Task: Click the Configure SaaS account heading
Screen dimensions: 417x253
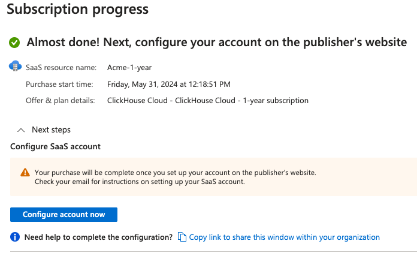Action: point(55,146)
